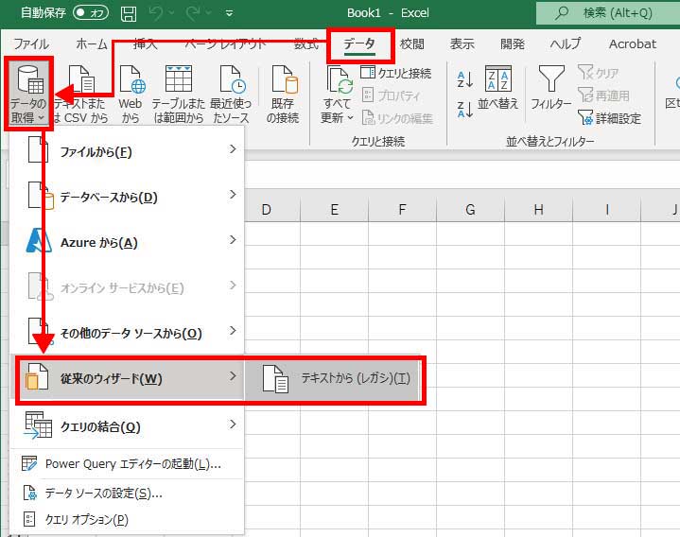
Task: Click chevron next to Azure から(A)
Action: (x=233, y=240)
